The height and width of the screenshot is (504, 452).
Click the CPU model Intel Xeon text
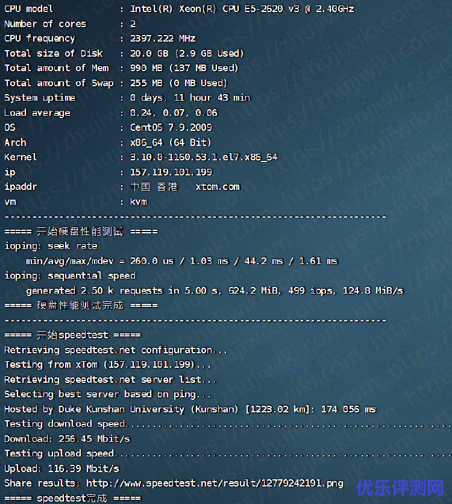242,9
